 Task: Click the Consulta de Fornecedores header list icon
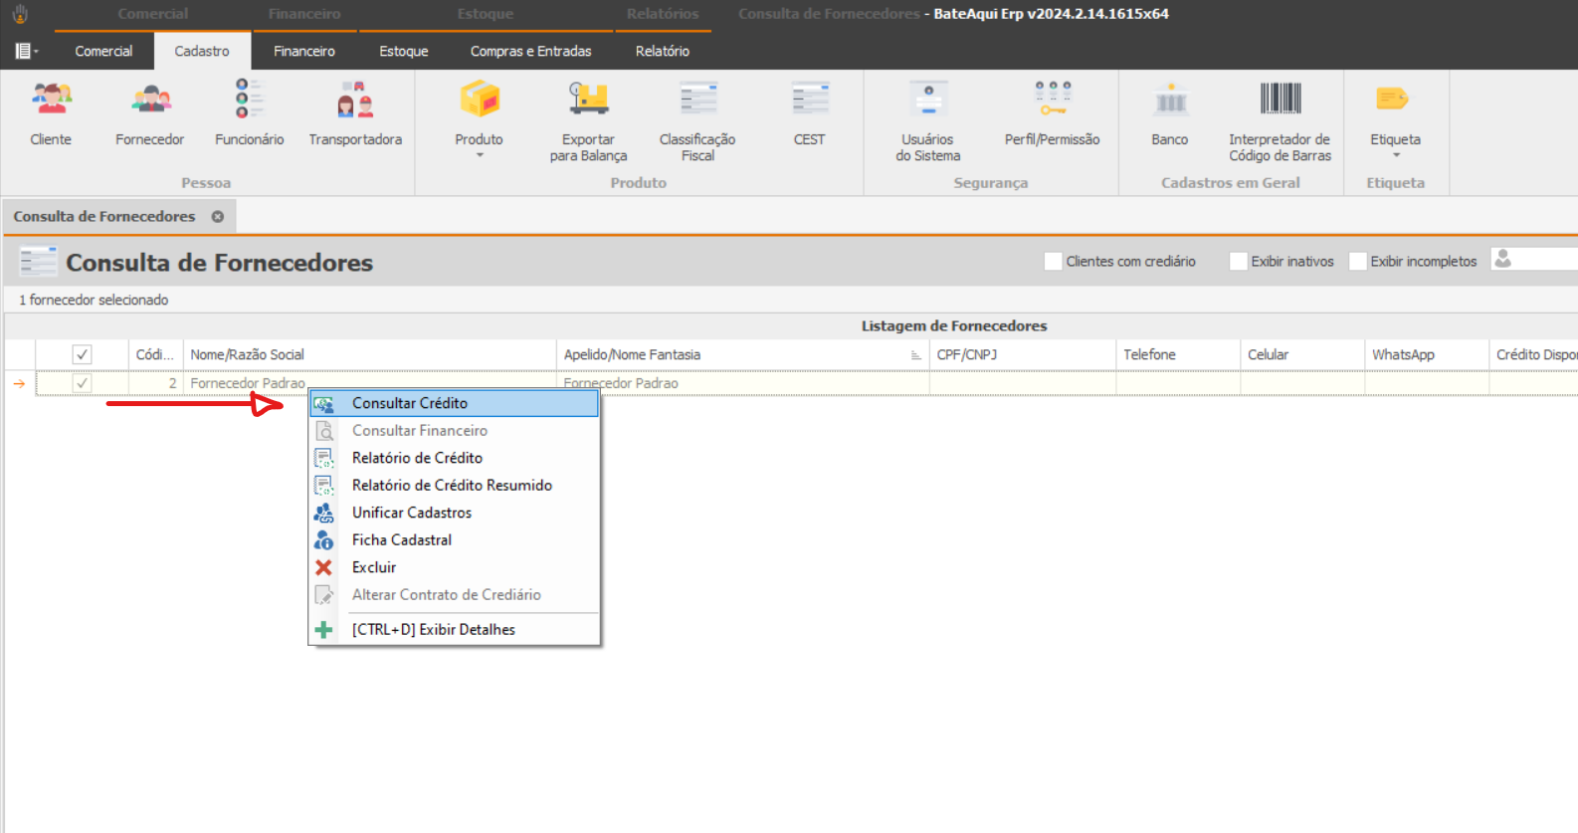click(x=38, y=262)
